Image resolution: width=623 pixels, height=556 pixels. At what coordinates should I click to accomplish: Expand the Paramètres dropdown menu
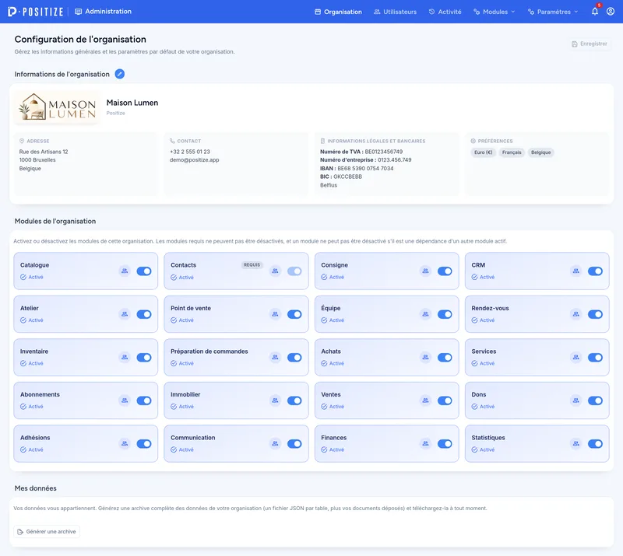[x=553, y=12]
